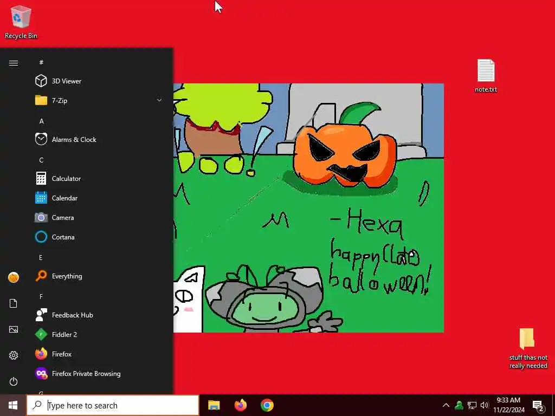Open Settings gear in Start sidebar
555x416 pixels.
click(14, 355)
